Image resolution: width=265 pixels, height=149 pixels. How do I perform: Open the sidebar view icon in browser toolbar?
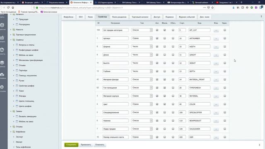point(243,7)
